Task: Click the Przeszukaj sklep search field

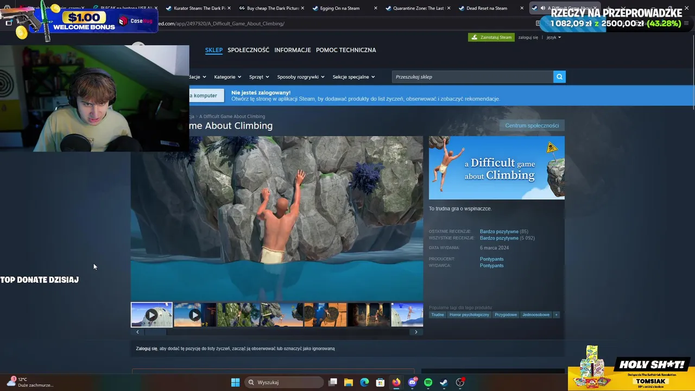Action: pos(472,77)
